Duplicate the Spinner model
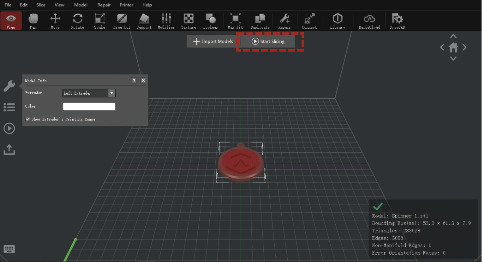 [x=260, y=21]
